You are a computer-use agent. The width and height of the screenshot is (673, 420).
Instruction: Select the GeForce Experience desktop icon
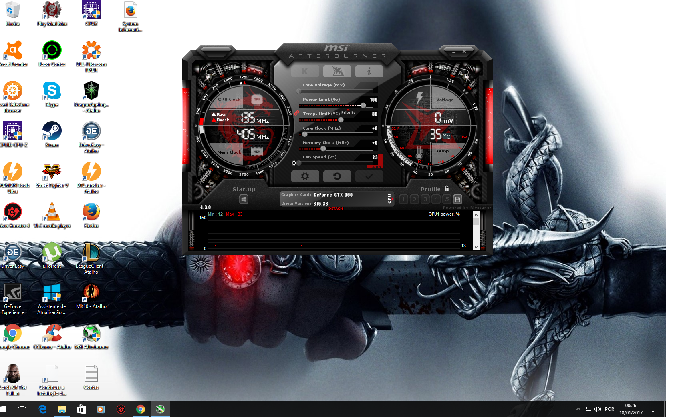(13, 299)
